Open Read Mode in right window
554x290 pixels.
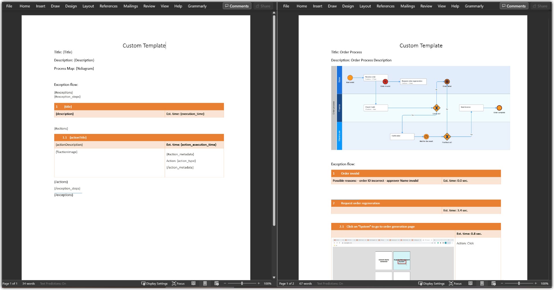(470, 283)
